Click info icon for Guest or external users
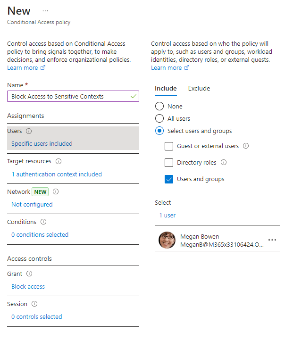 tap(246, 146)
